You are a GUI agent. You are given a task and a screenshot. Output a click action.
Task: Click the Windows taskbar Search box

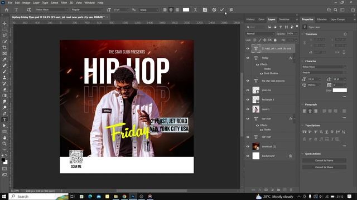pos(38,196)
